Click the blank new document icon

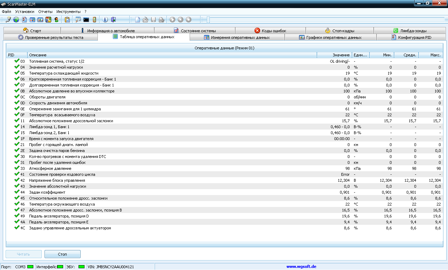pos(138,20)
